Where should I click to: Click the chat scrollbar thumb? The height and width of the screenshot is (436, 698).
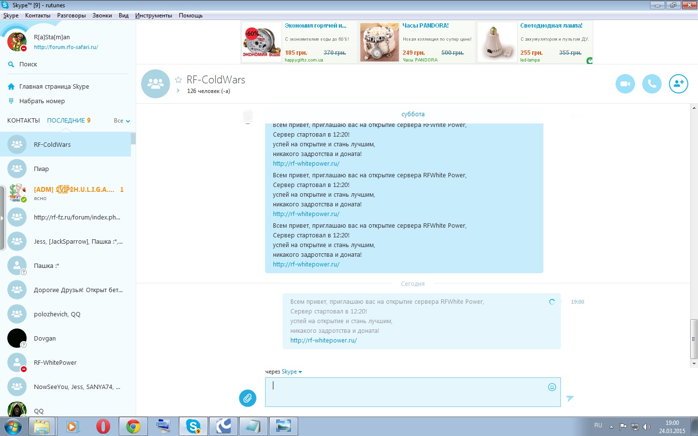694,339
